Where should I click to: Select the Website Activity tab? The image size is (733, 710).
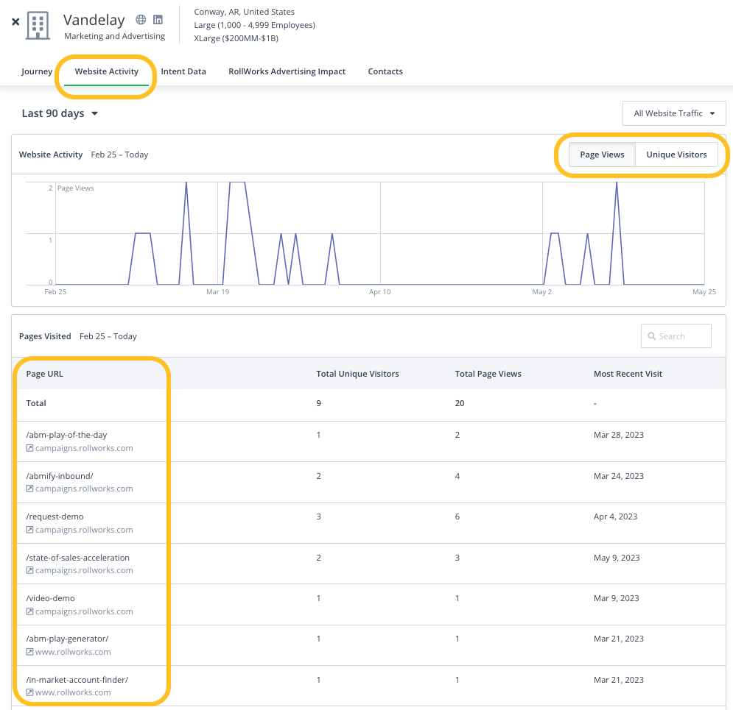click(x=107, y=71)
